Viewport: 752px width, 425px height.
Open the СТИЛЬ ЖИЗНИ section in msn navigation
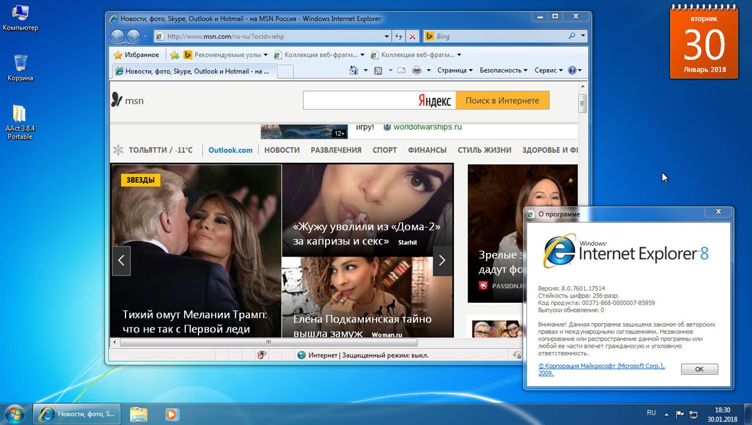point(484,150)
